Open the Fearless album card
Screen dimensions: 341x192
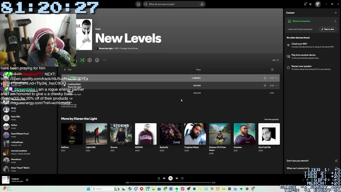[x=244, y=138]
